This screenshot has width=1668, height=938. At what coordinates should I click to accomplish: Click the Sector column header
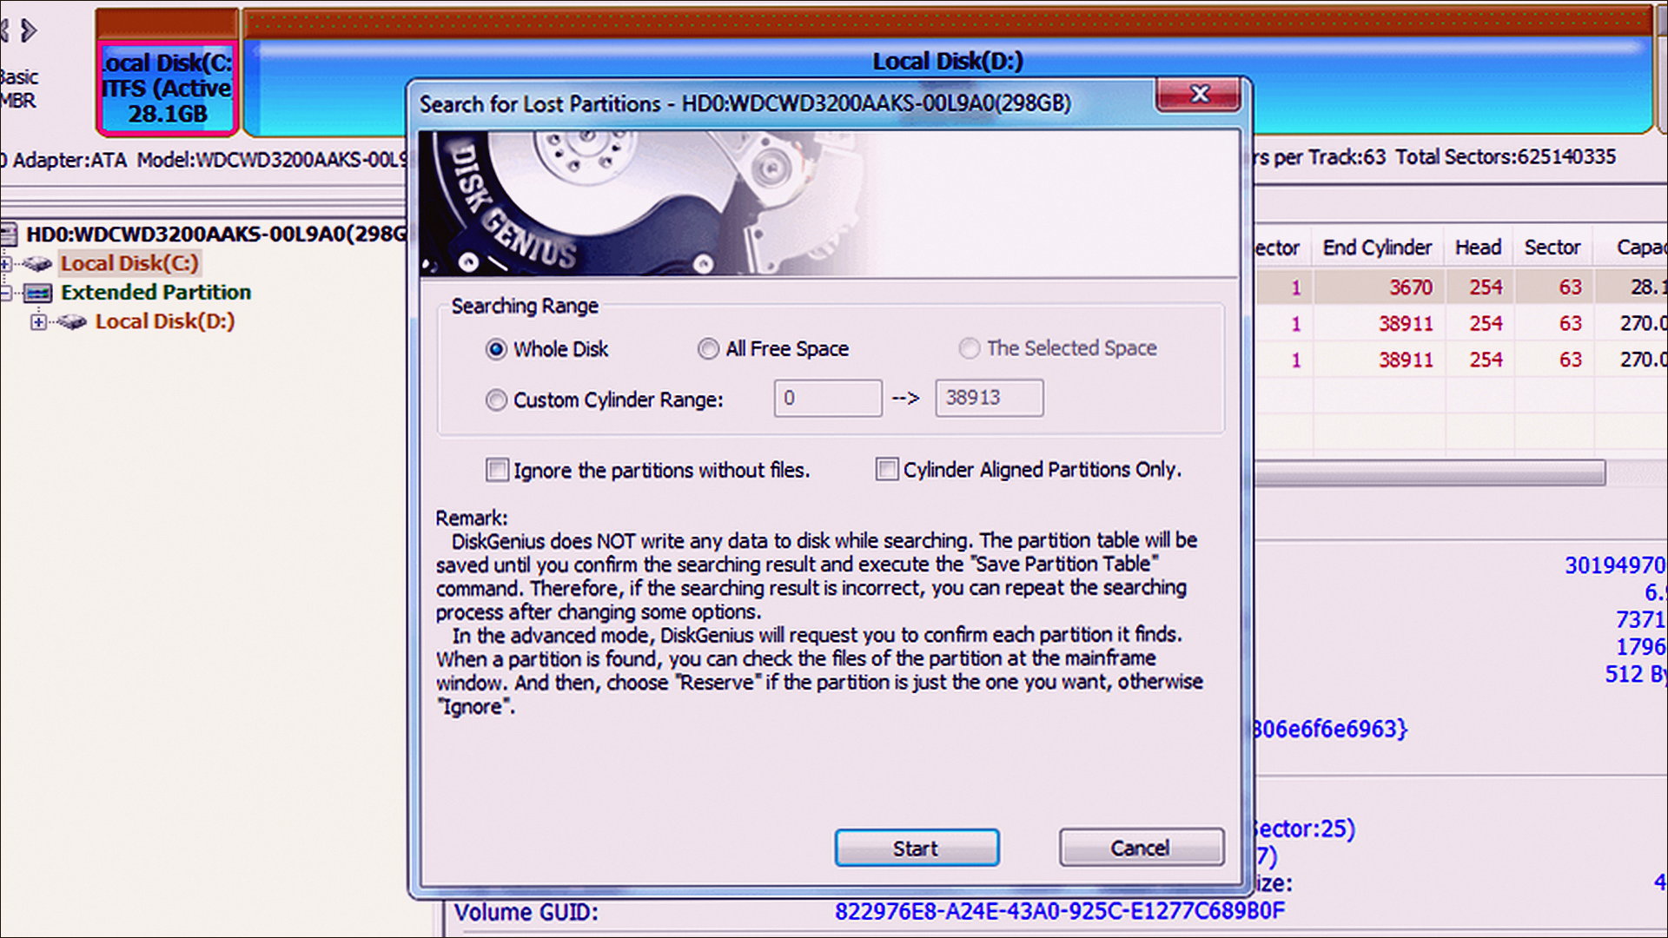coord(1552,248)
